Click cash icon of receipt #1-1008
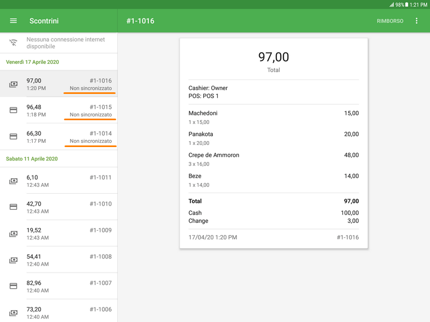This screenshot has height=322, width=430. pos(13,260)
